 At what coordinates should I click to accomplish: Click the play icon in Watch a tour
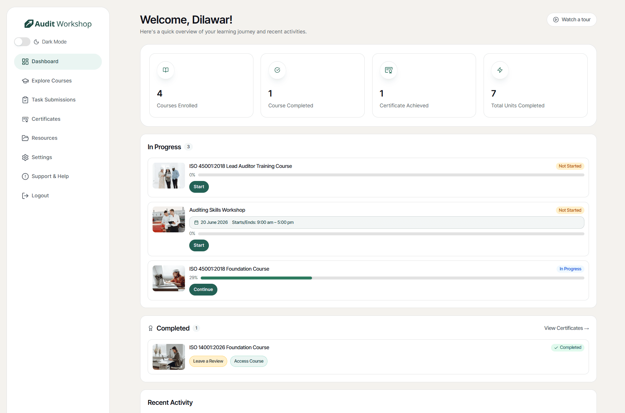556,20
